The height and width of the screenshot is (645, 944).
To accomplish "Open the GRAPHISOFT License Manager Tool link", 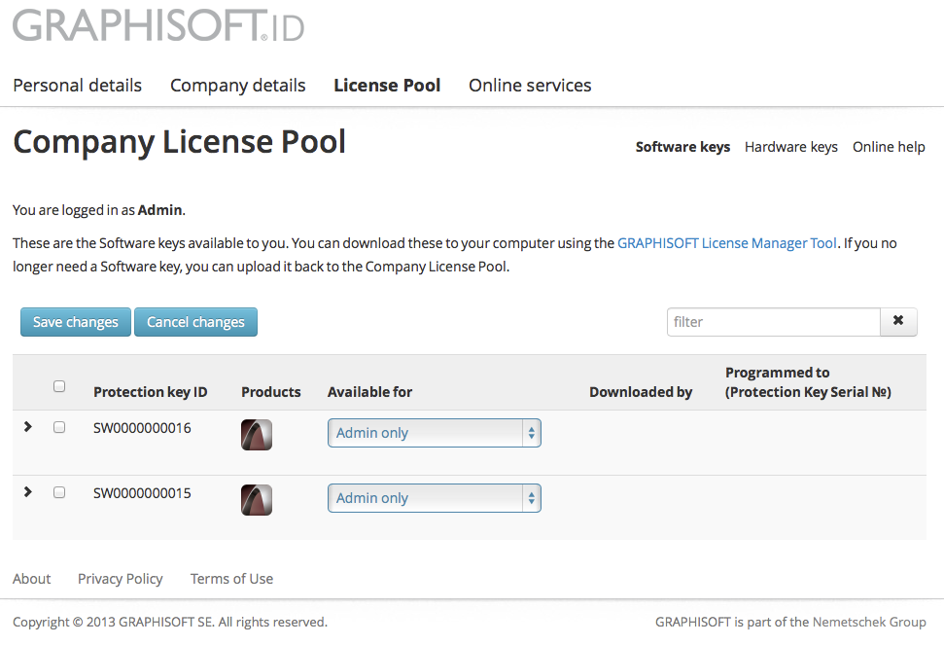I will (726, 243).
